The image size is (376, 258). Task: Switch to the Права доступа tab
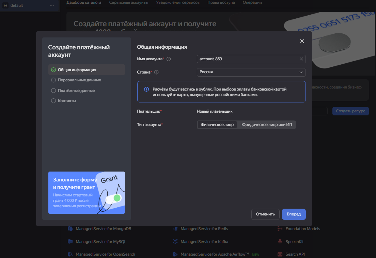pos(222,2)
